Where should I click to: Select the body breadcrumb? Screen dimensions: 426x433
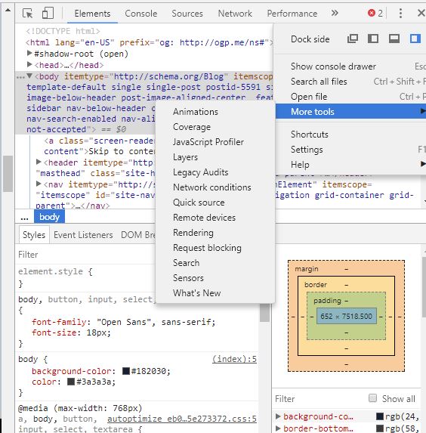point(49,217)
